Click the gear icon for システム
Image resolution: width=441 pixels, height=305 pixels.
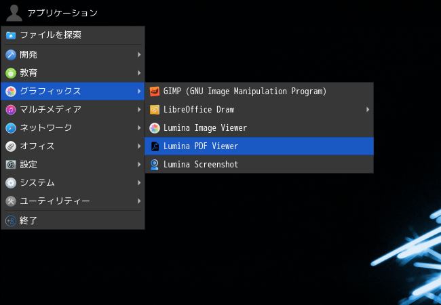(11, 183)
